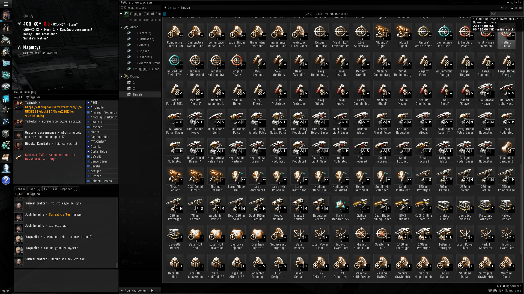Switch inventory to details view mode
The width and height of the screenshot is (524, 294).
click(516, 8)
